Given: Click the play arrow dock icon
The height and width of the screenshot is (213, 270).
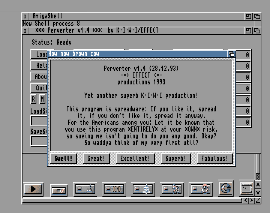Looking at the screenshot, I should click(x=33, y=189).
